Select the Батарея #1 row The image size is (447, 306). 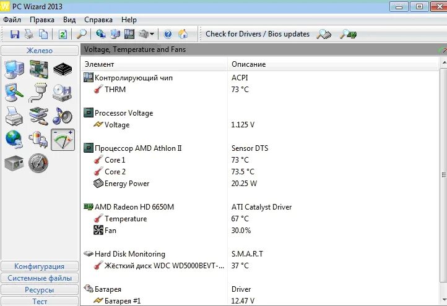point(260,301)
